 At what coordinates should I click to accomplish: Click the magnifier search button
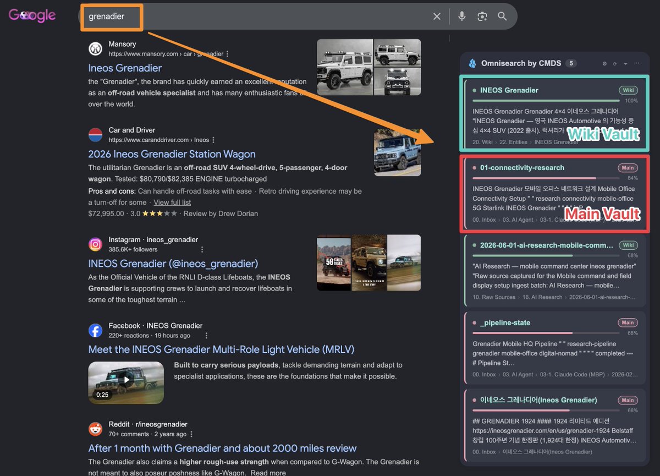[x=503, y=17]
